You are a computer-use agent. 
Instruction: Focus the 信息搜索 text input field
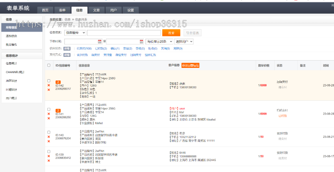(124, 33)
